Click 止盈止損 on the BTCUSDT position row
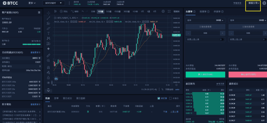The height and width of the screenshot is (123, 267). pos(174,112)
